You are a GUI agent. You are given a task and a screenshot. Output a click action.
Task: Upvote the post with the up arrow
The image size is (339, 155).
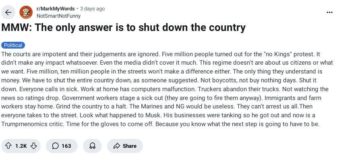tap(8, 146)
